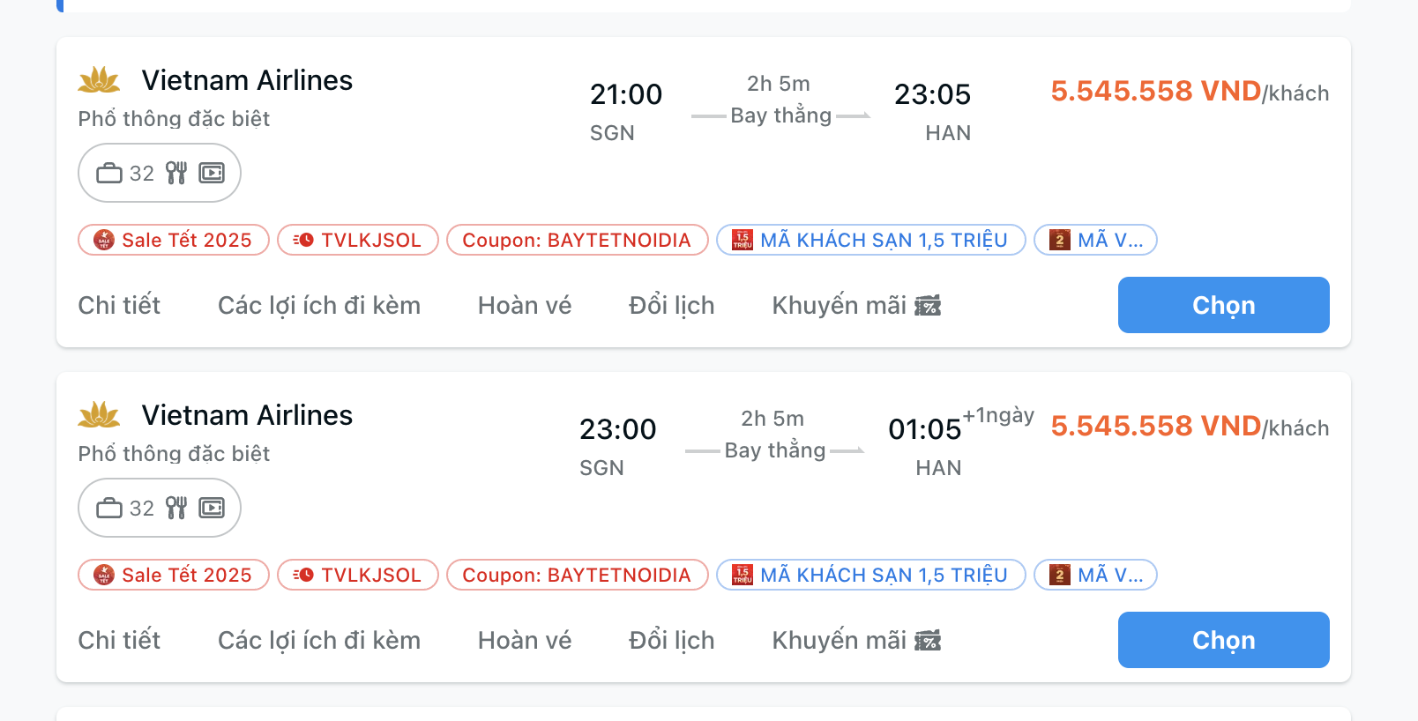Expand the truncated MÃ V... chip
Image resolution: width=1418 pixels, height=721 pixels.
(x=1095, y=240)
